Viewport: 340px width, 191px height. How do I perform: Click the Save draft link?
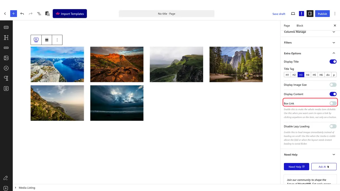coord(279,14)
